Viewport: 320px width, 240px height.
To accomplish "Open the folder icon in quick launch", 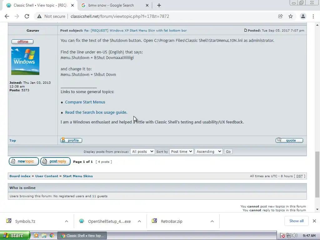I will click(44, 236).
